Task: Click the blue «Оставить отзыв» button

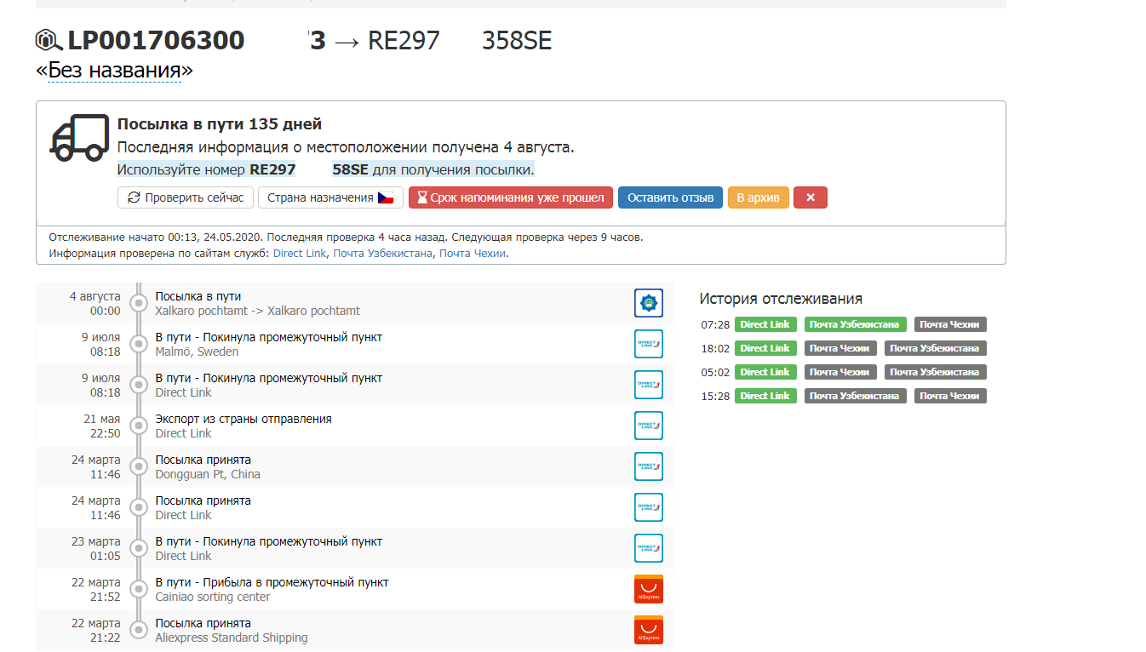Action: [670, 197]
